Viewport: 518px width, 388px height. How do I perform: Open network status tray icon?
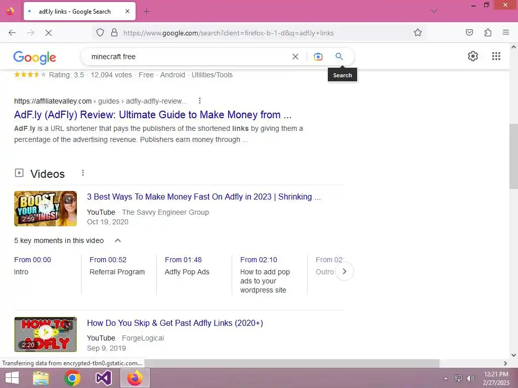click(x=458, y=378)
